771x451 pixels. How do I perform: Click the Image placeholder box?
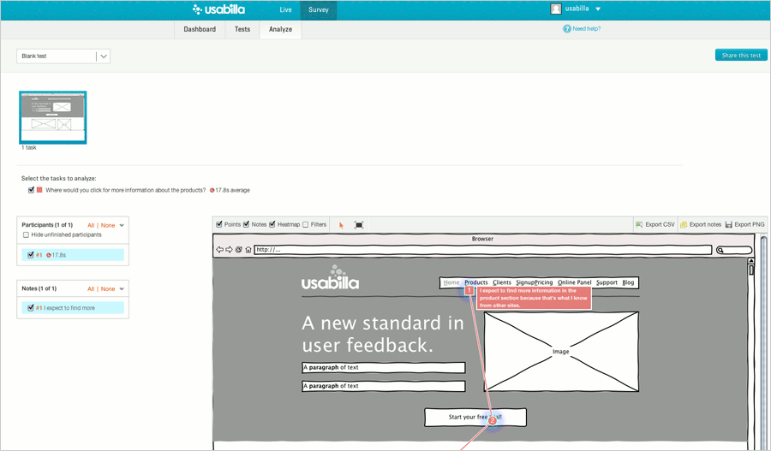tap(561, 352)
